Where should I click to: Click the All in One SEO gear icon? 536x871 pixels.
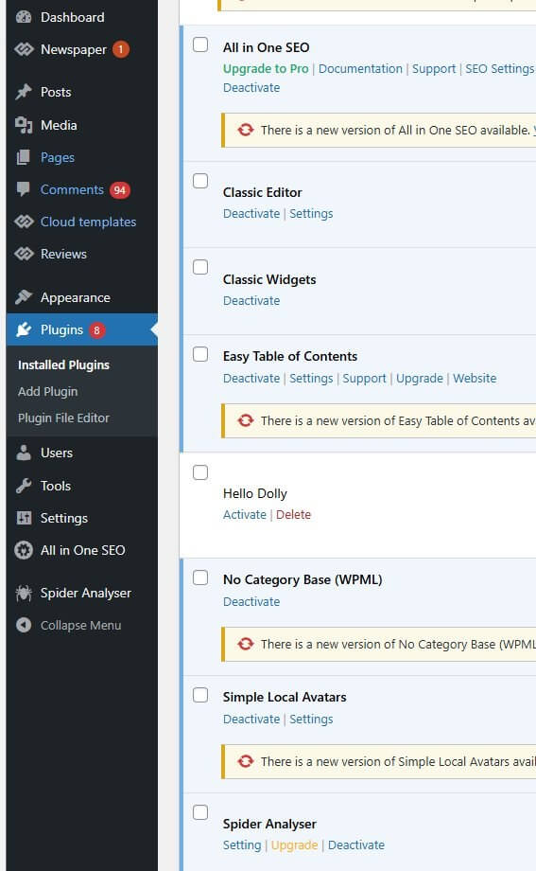coord(24,550)
